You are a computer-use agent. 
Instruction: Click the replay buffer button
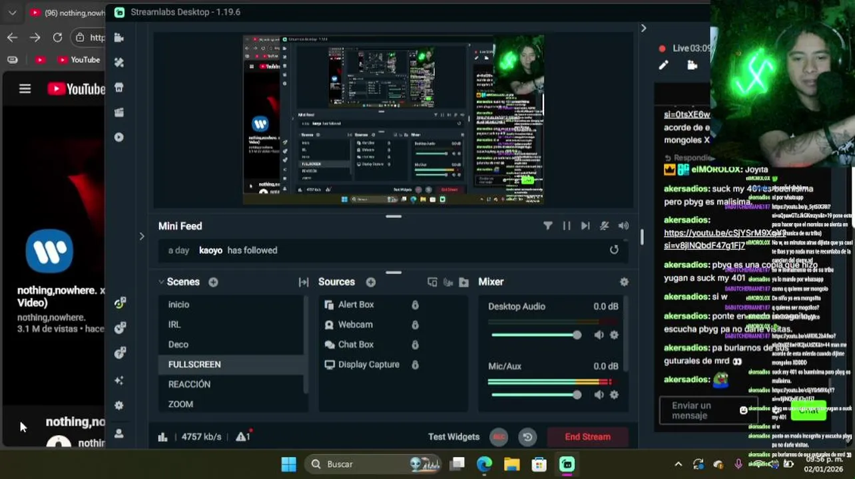pos(527,437)
